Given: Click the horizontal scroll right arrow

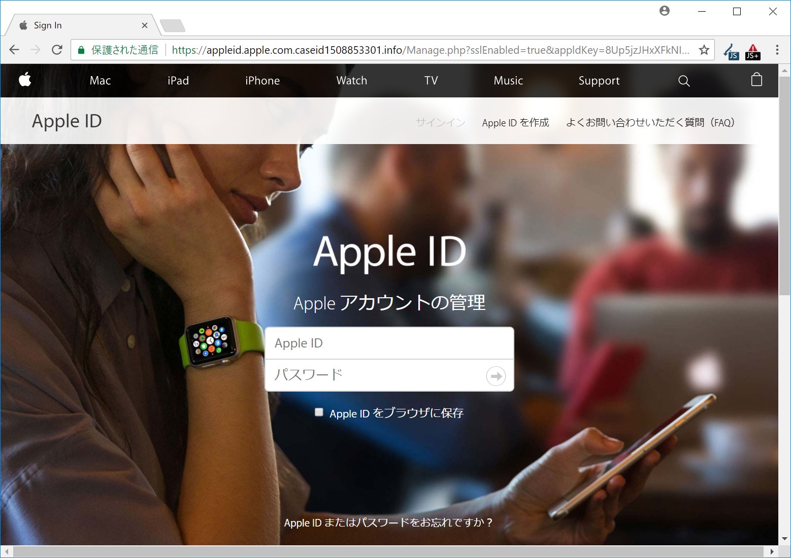Looking at the screenshot, I should click(772, 551).
